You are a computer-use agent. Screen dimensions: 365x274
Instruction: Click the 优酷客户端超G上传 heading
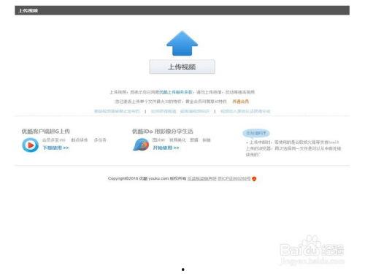tap(46, 132)
